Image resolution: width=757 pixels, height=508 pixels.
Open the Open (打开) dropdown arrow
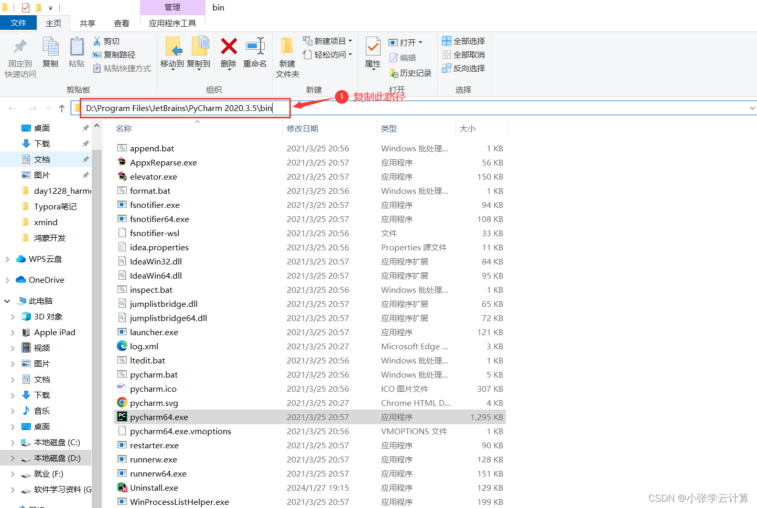coord(420,42)
